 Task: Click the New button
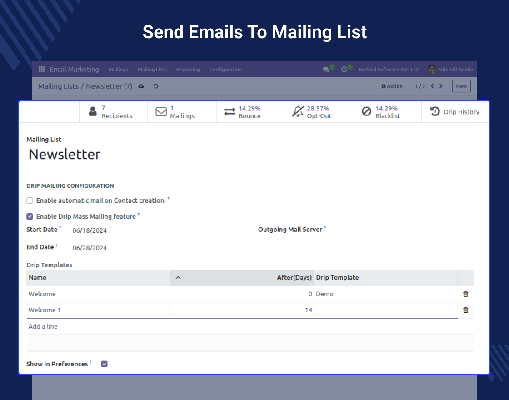click(x=461, y=86)
